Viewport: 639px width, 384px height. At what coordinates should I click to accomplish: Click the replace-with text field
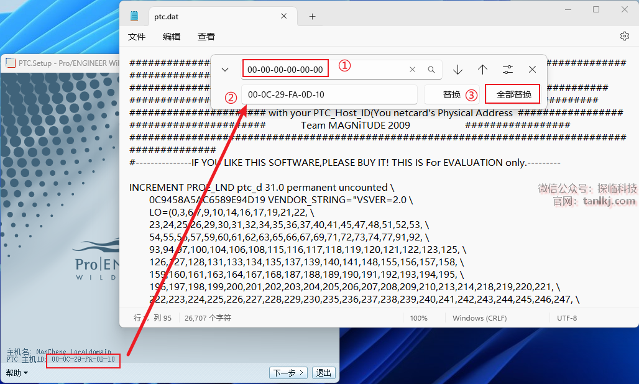point(329,94)
